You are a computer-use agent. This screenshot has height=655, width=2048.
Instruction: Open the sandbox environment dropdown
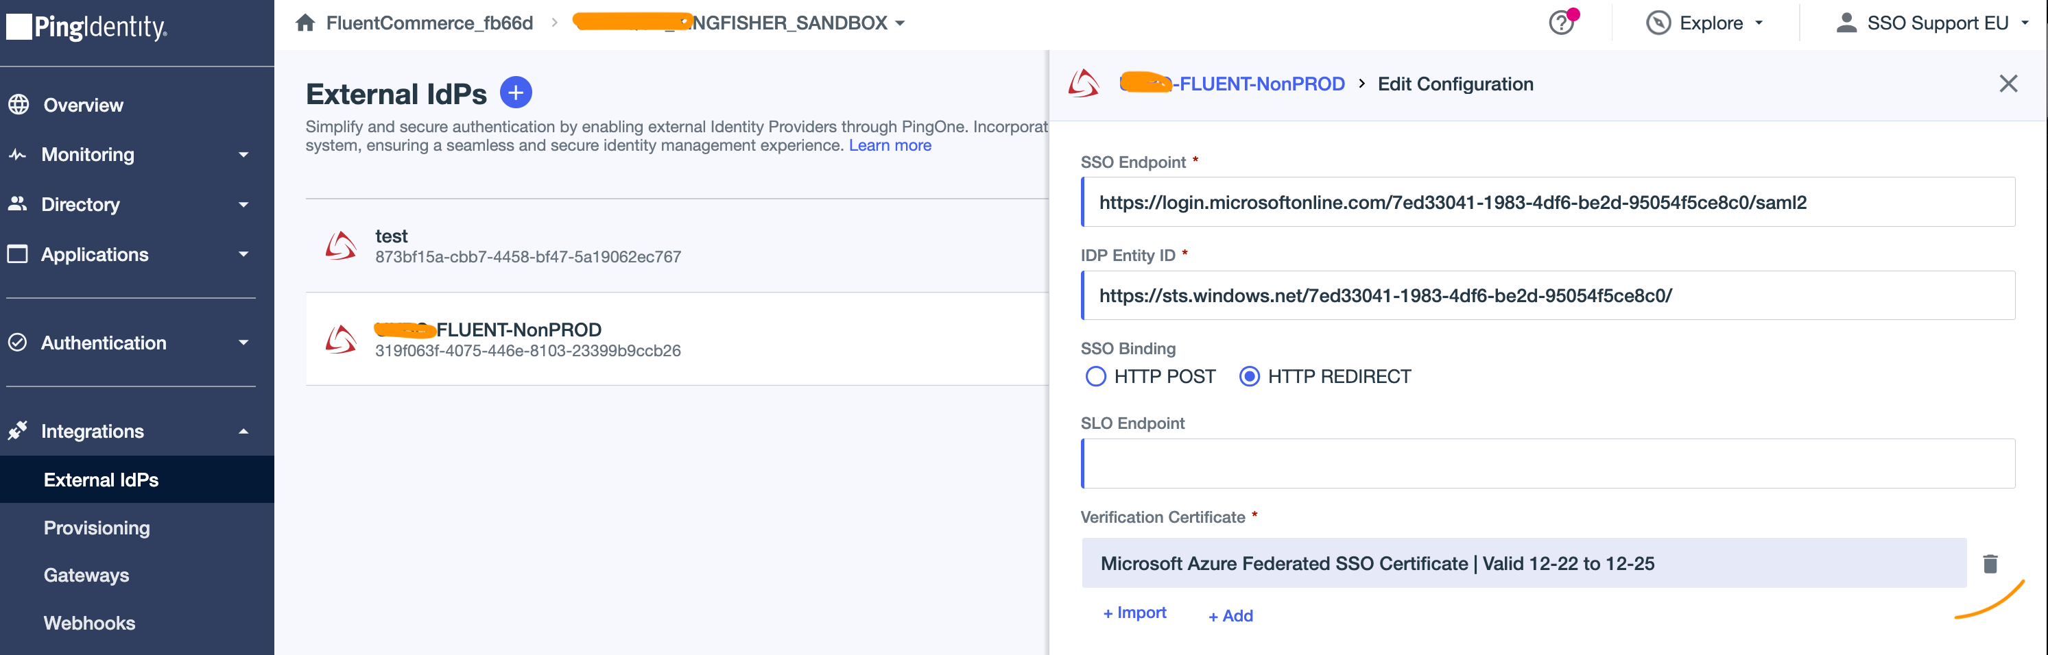pyautogui.click(x=899, y=23)
